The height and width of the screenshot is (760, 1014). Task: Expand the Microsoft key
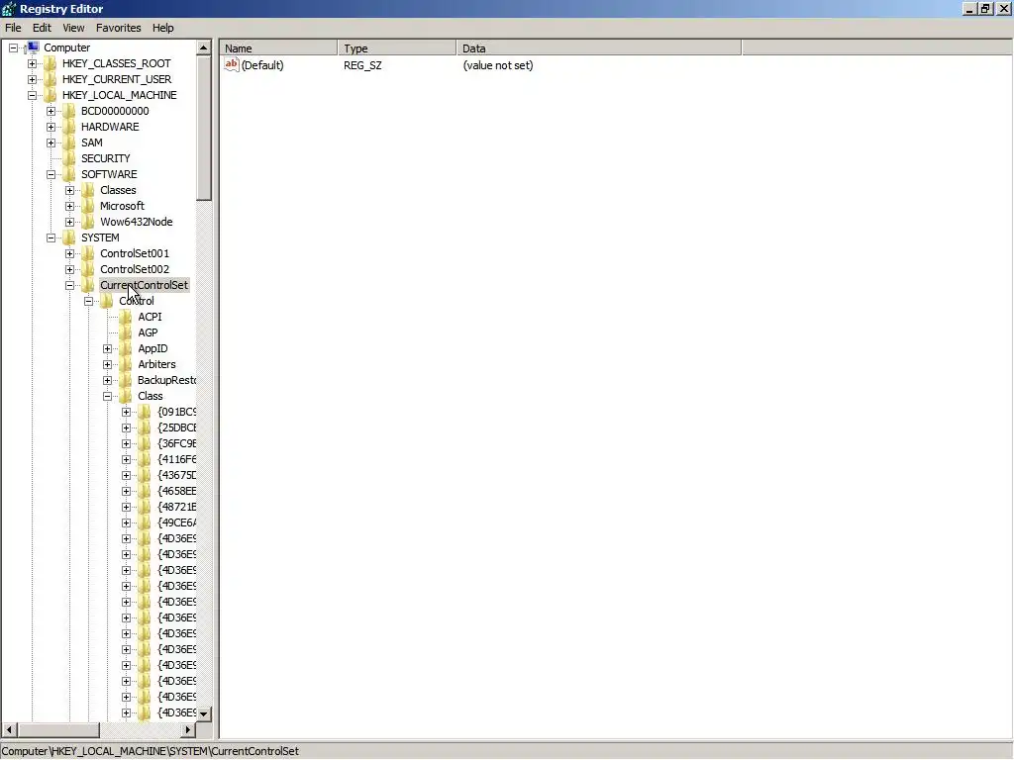click(x=69, y=206)
